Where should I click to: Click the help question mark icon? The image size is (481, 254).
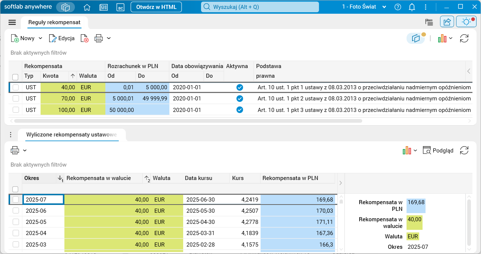[398, 7]
